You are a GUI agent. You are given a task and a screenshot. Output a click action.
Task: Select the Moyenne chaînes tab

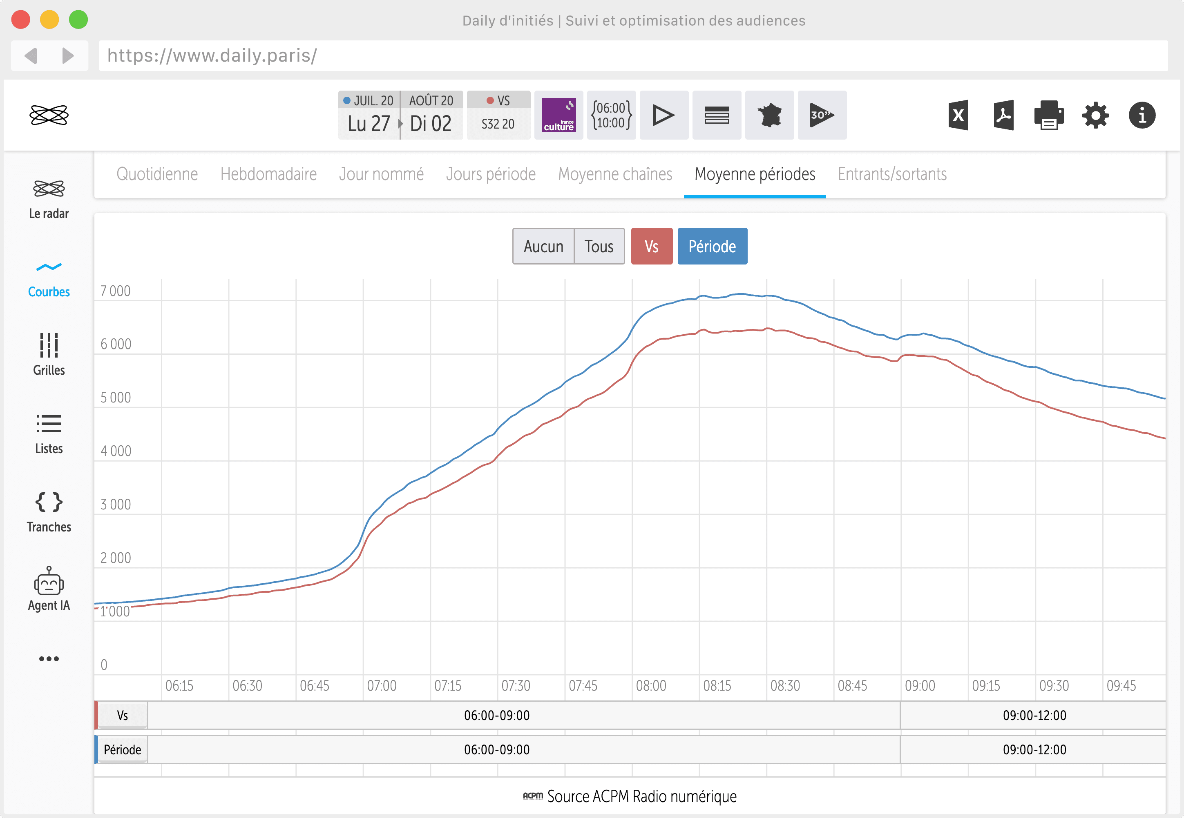click(615, 174)
